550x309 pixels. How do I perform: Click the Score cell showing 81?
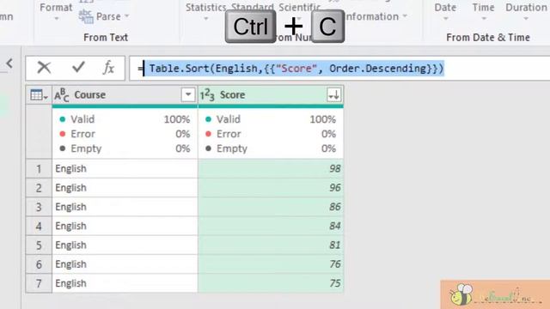271,245
